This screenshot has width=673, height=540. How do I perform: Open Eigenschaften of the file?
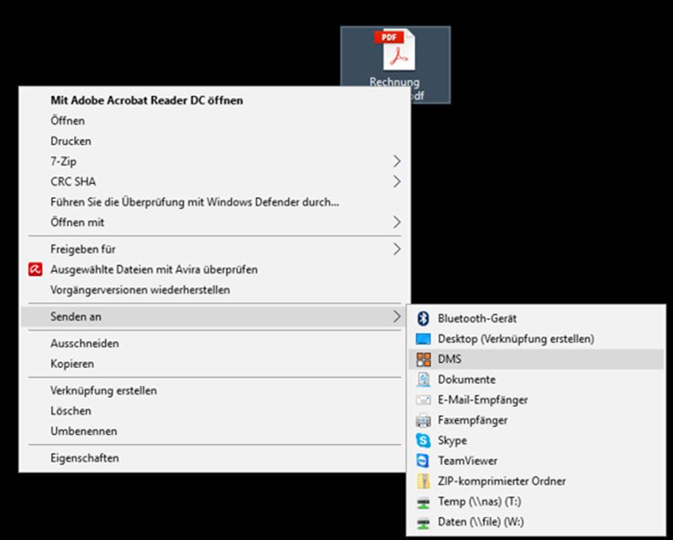click(x=215, y=458)
